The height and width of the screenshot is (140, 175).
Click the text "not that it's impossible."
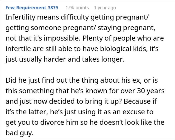point(43,38)
